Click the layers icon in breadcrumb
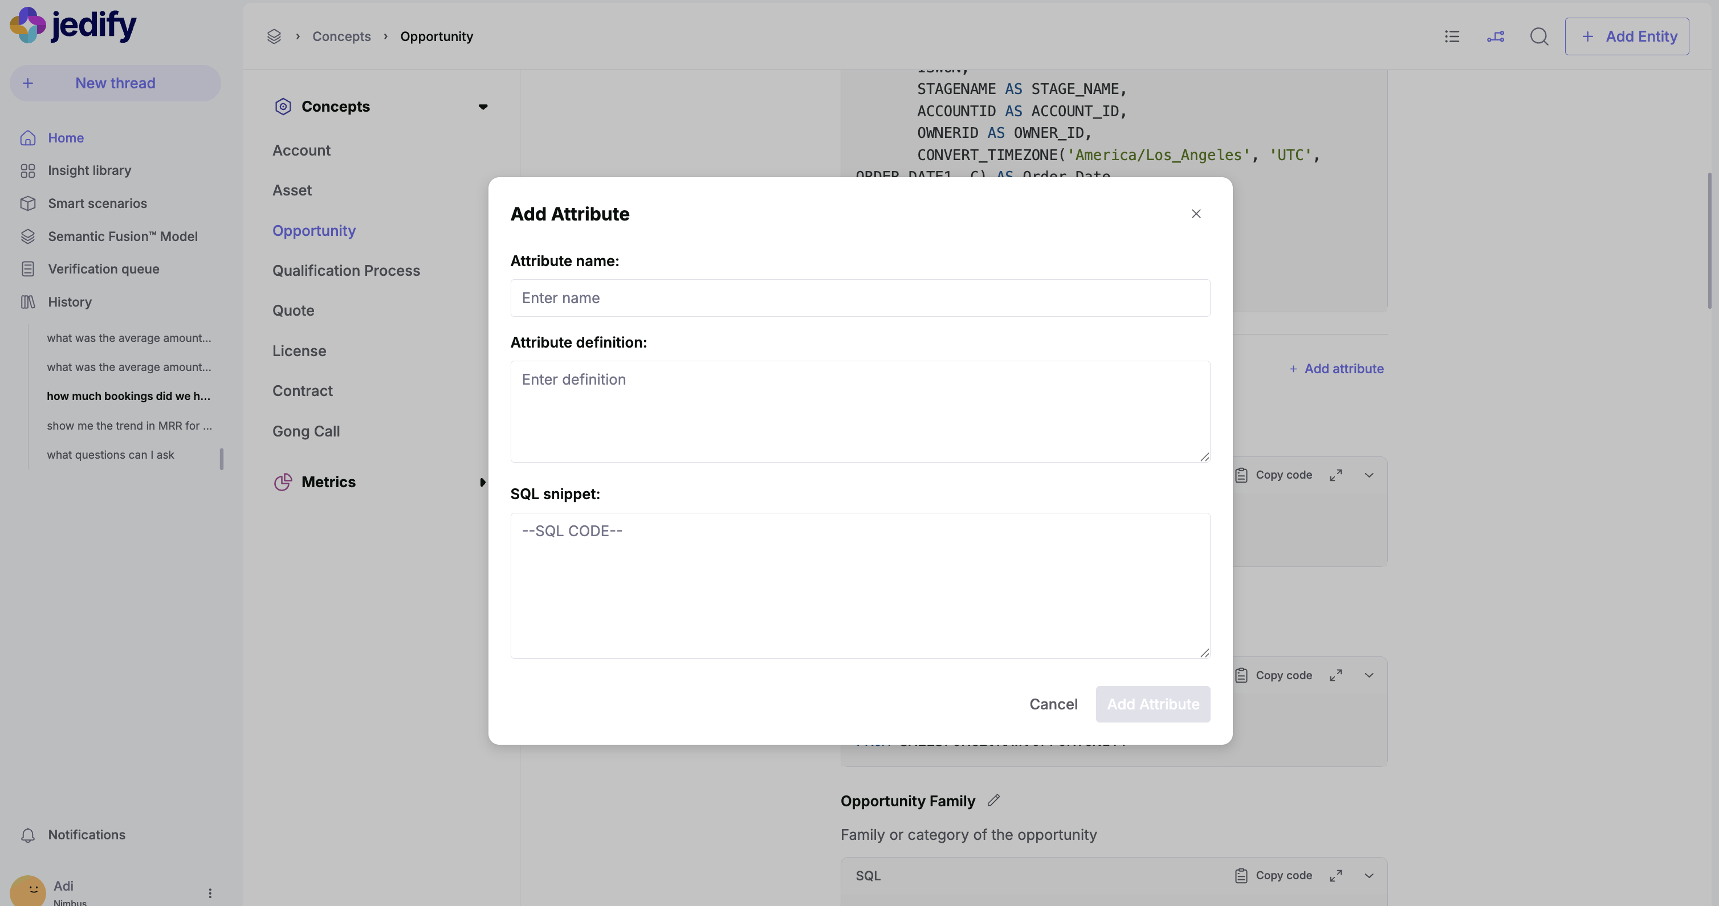The height and width of the screenshot is (906, 1719). click(274, 36)
